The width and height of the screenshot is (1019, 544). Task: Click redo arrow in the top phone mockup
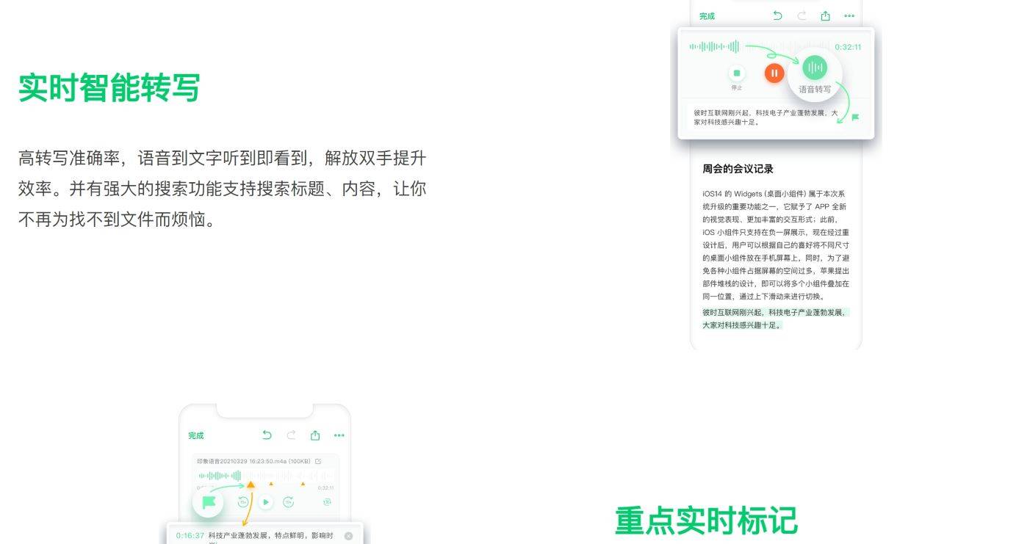click(802, 15)
